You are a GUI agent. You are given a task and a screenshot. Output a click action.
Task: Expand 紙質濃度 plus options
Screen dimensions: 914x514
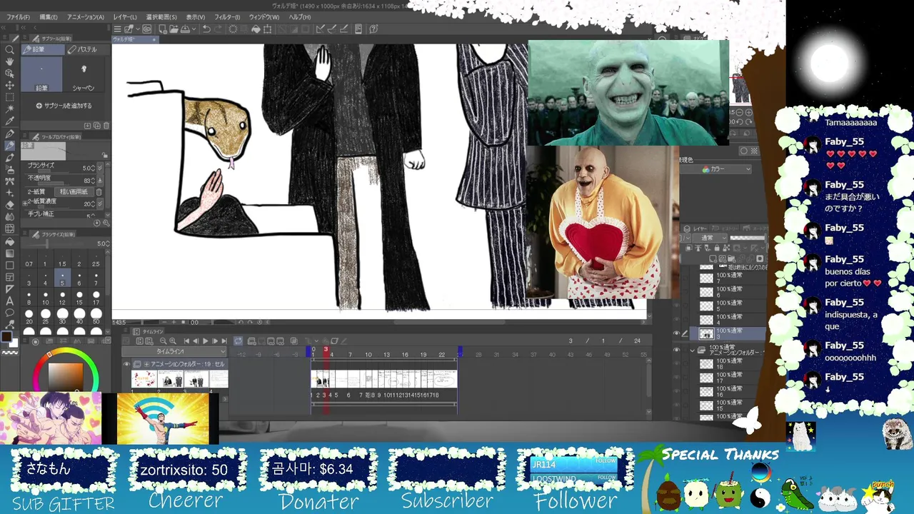[x=24, y=203]
